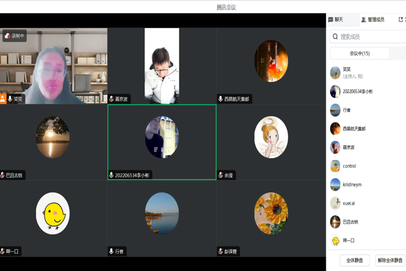Click the muted microphone icon on 余滢's tile
The height and width of the screenshot is (271, 406).
coord(220,175)
